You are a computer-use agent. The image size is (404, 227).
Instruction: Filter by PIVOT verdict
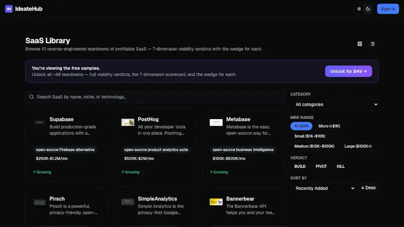(x=321, y=166)
